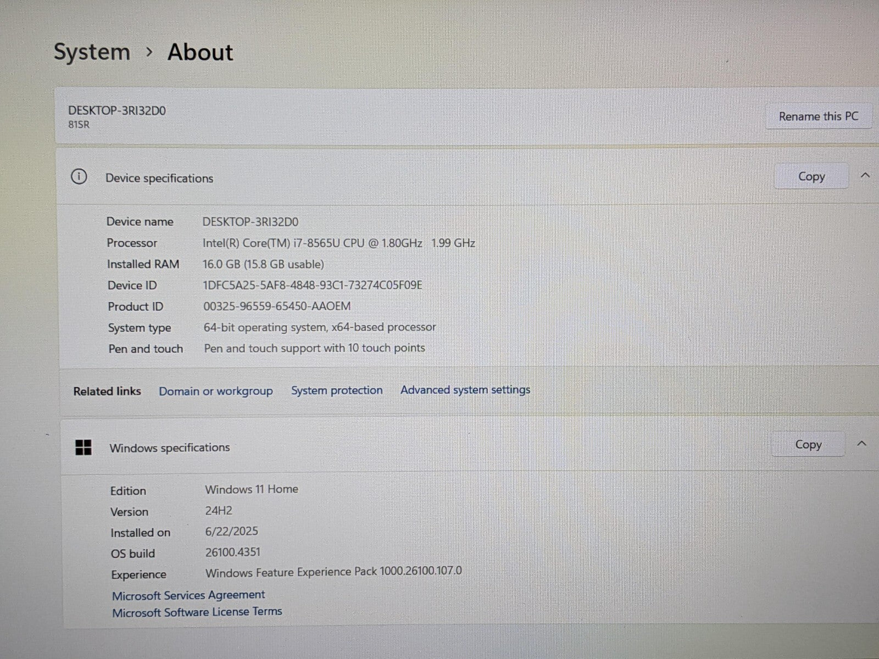Click the 81SR model label under PC name
The width and height of the screenshot is (879, 659).
click(x=79, y=125)
